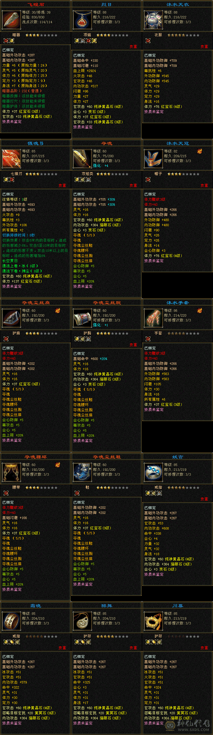Click the flame badge on 沐水天冠 header
This screenshot has width=213, height=735.
pyautogui.click(x=199, y=151)
